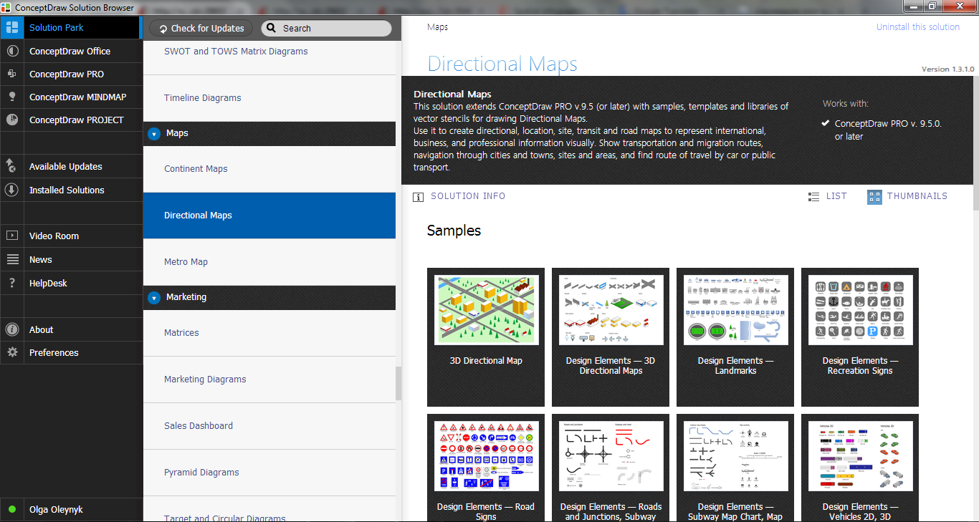
Task: Open ConceptDraw Office section
Action: tap(72, 52)
